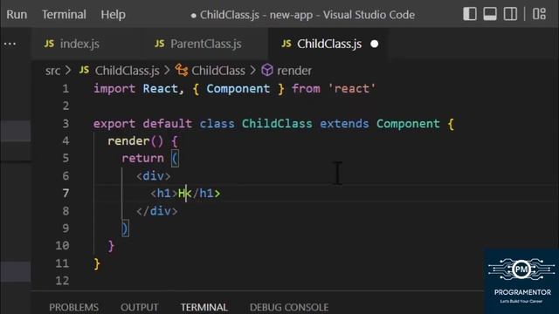Image resolution: width=559 pixels, height=314 pixels.
Task: Click 'return' keyword on line 5
Action: [x=142, y=159]
